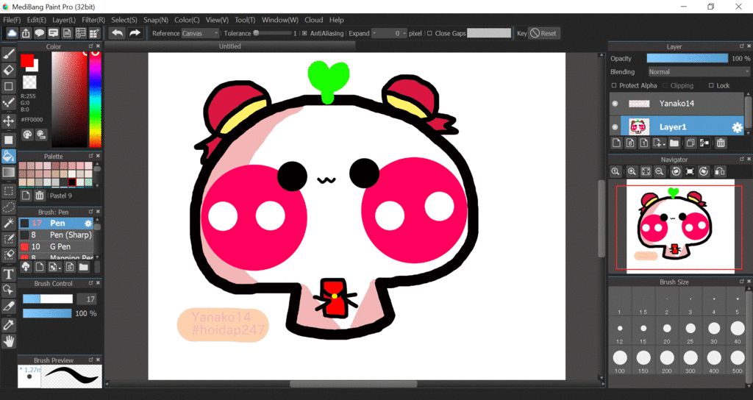
Task: Switch to the Untitled canvas tab
Action: [229, 46]
